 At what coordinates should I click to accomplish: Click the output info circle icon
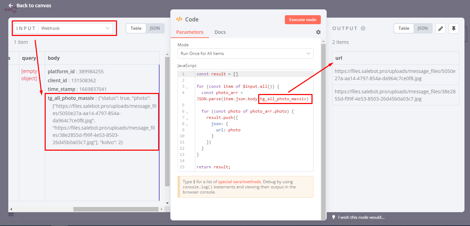tap(363, 28)
